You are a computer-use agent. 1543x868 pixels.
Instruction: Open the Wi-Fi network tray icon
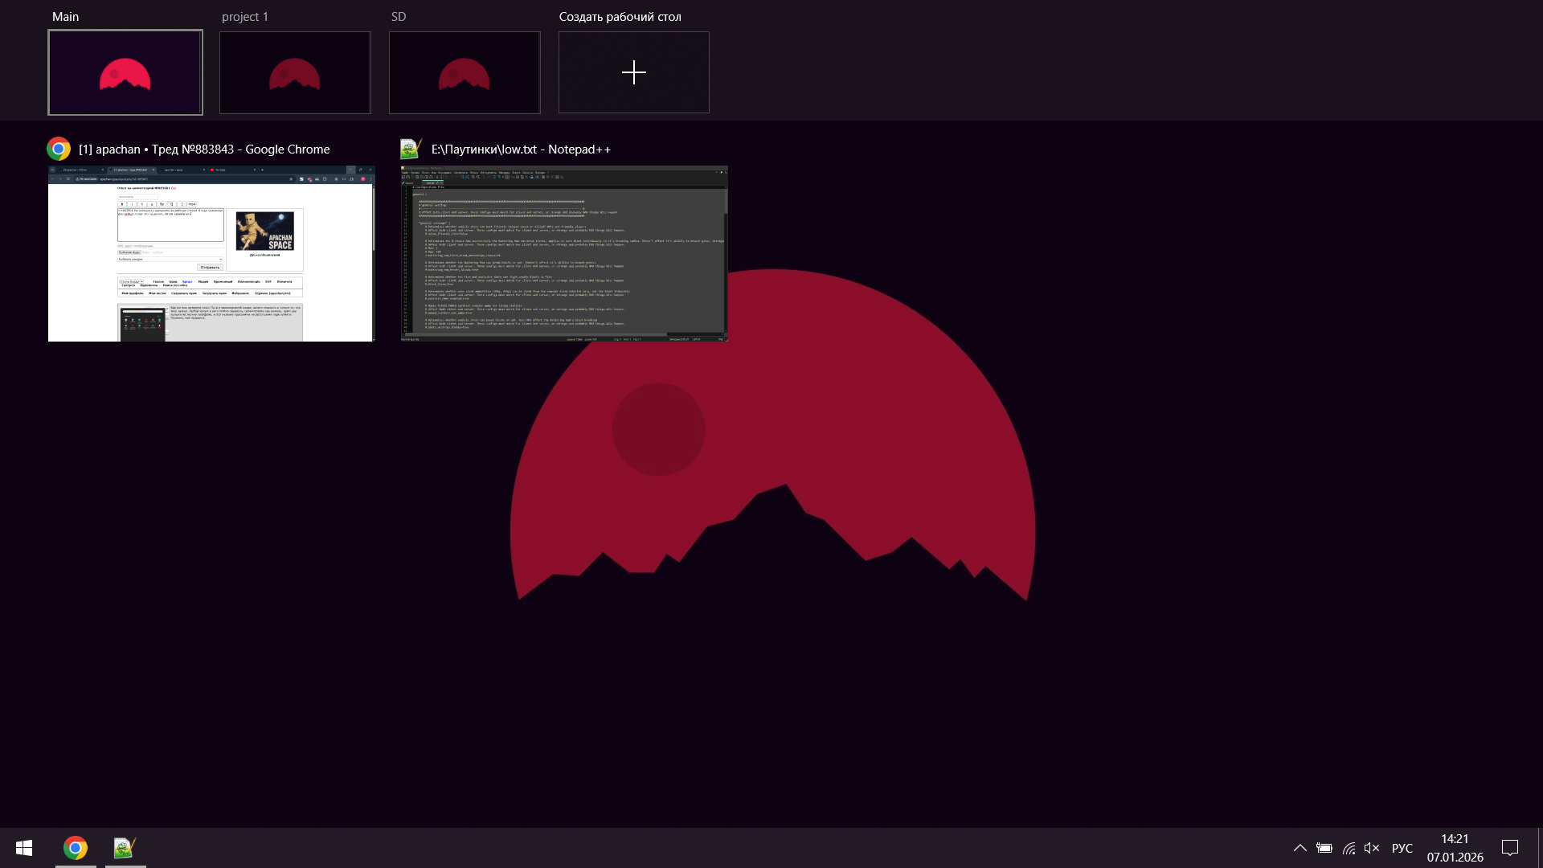point(1349,848)
